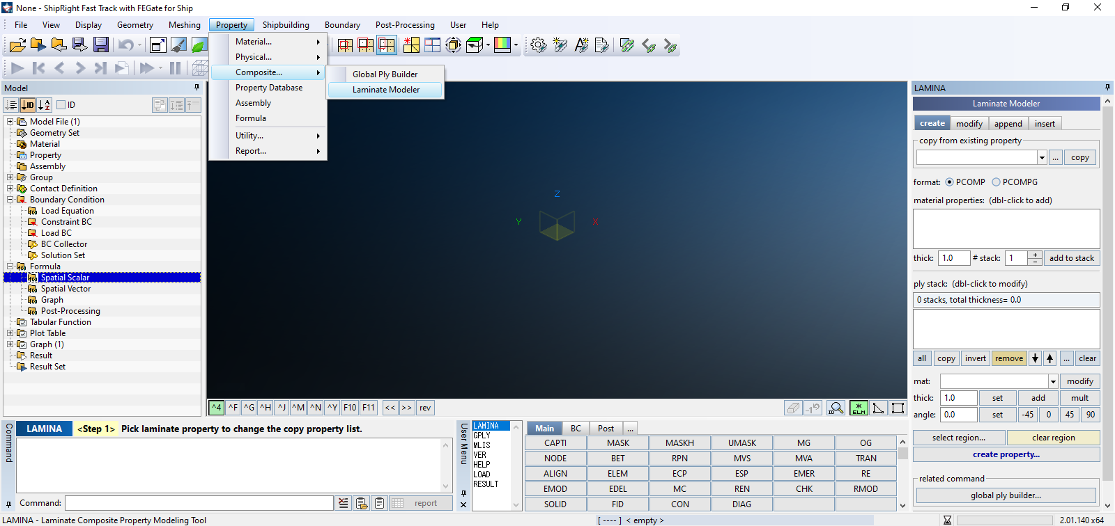Expand the Model File (1) tree node

tap(10, 122)
